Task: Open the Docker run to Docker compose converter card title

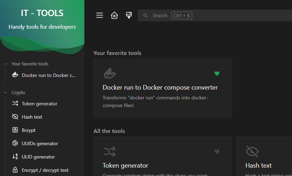Action: 160,87
